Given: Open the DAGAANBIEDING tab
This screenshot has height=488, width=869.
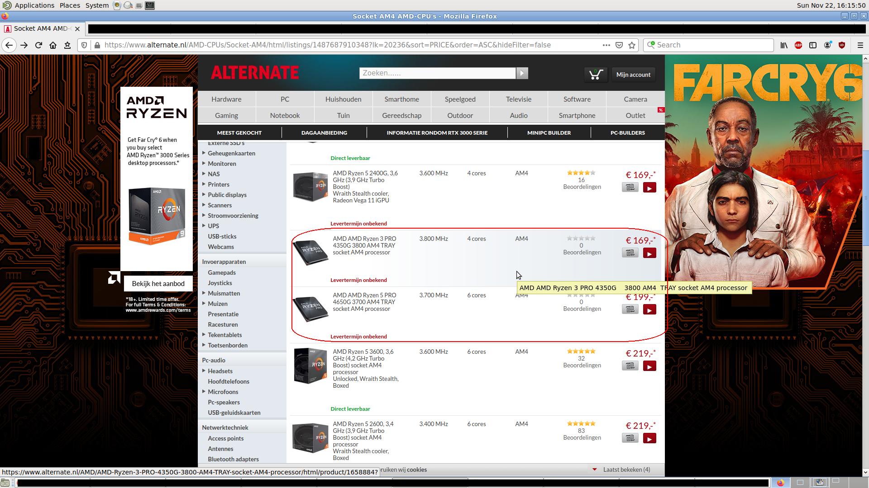Looking at the screenshot, I should (x=324, y=133).
